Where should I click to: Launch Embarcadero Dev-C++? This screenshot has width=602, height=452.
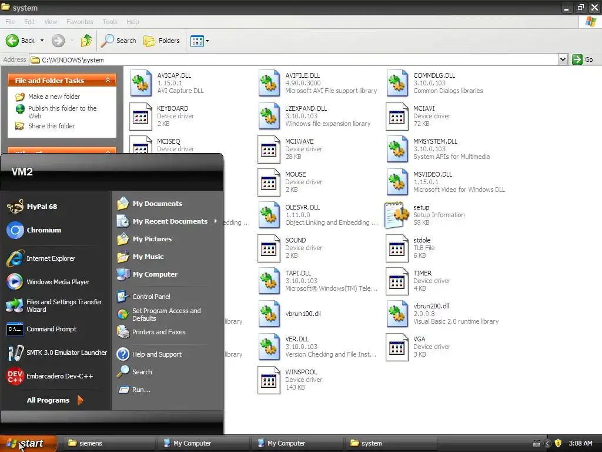[50, 376]
